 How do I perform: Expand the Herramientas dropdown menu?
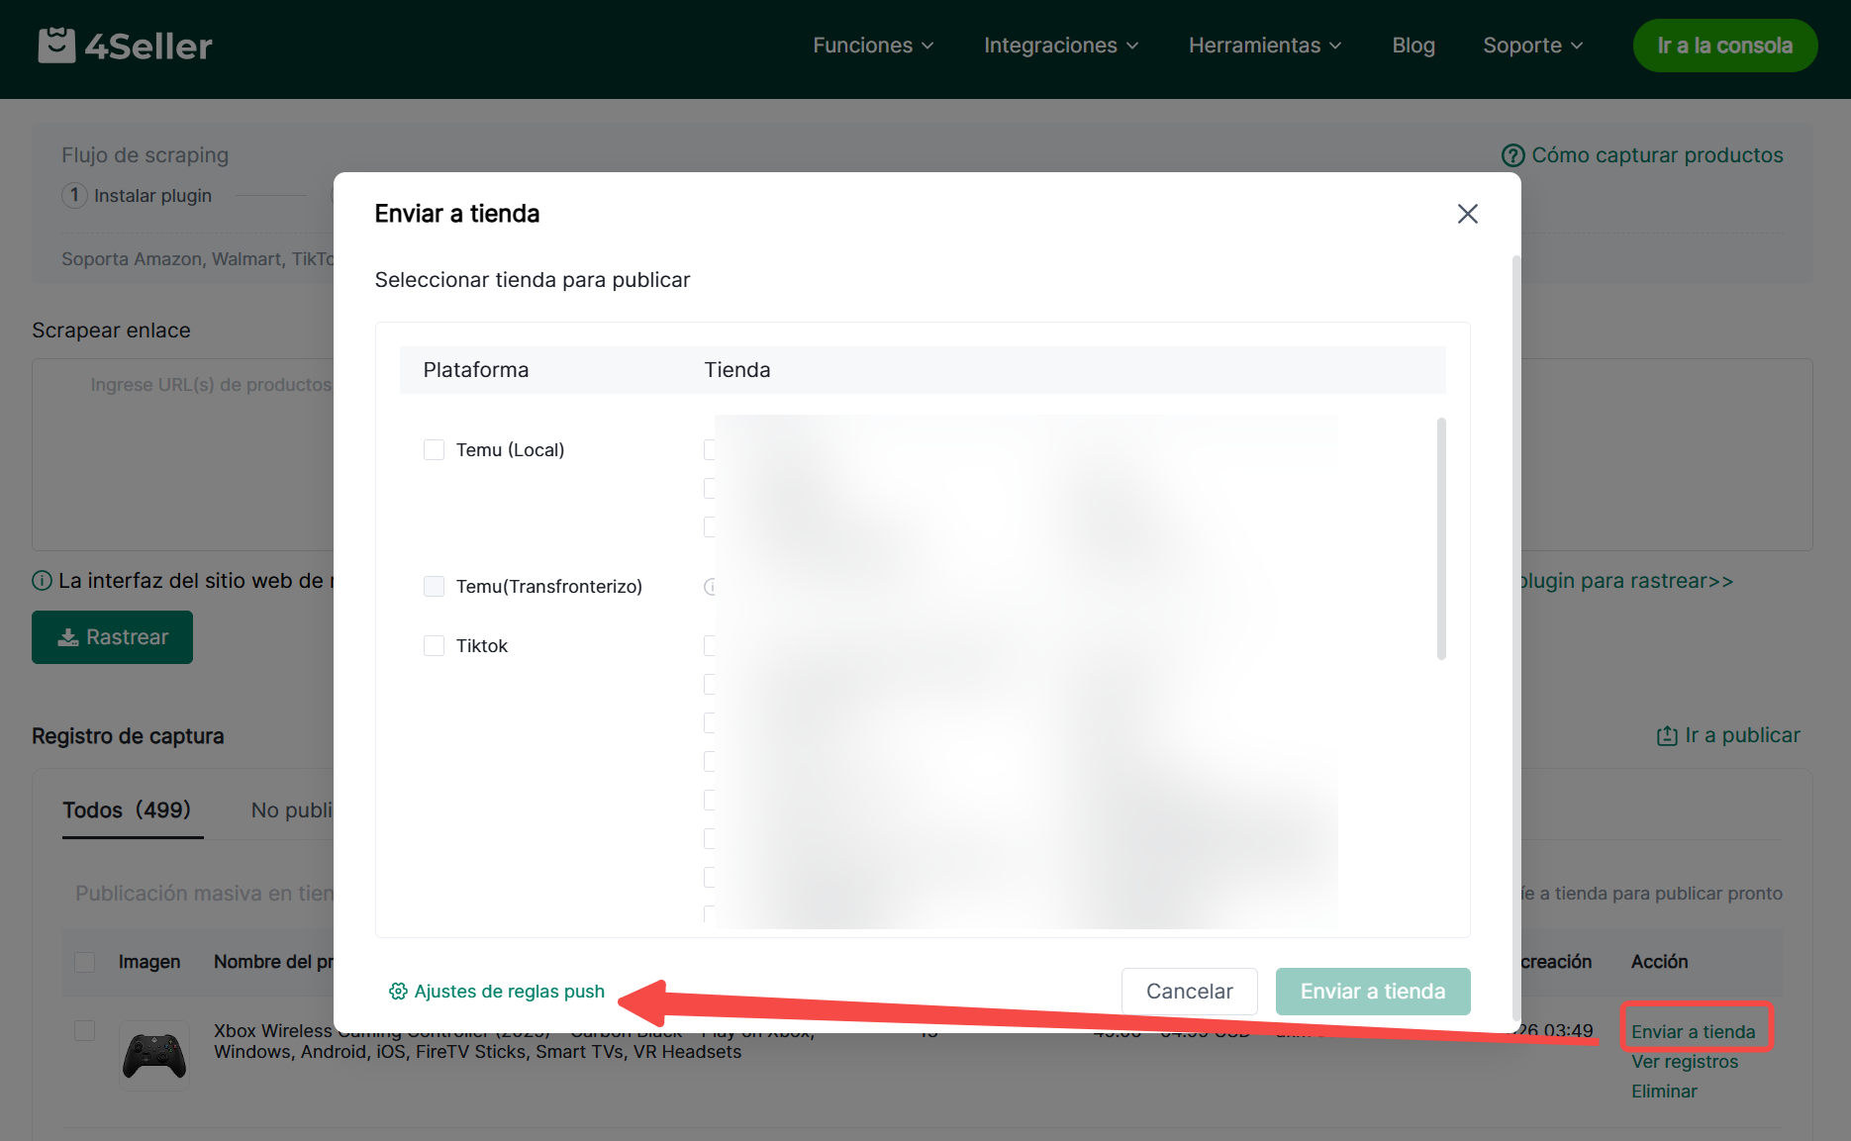(x=1265, y=46)
